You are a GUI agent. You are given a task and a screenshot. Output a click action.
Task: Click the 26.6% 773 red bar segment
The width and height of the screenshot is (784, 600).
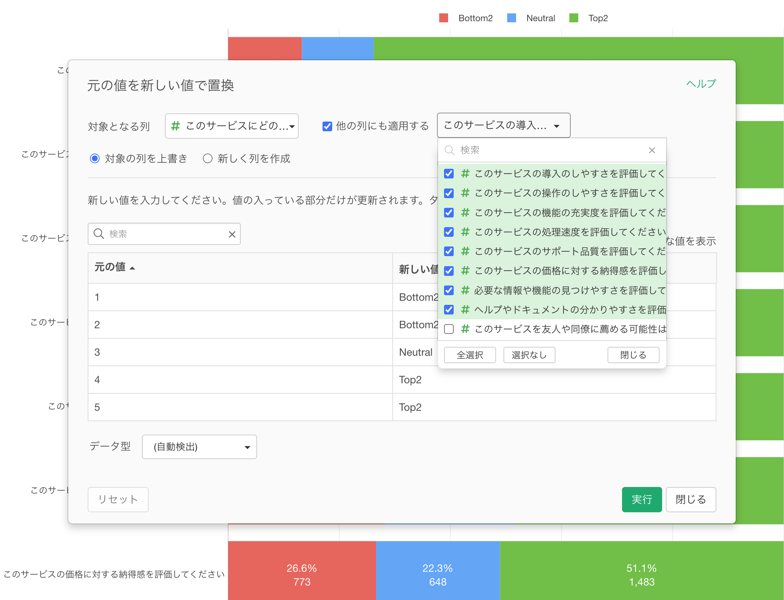pyautogui.click(x=302, y=571)
